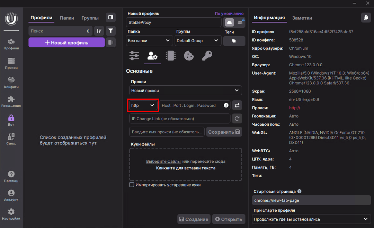The width and height of the screenshot is (374, 228).
Task: Open the http proxy protocol dropdown
Action: tap(143, 105)
